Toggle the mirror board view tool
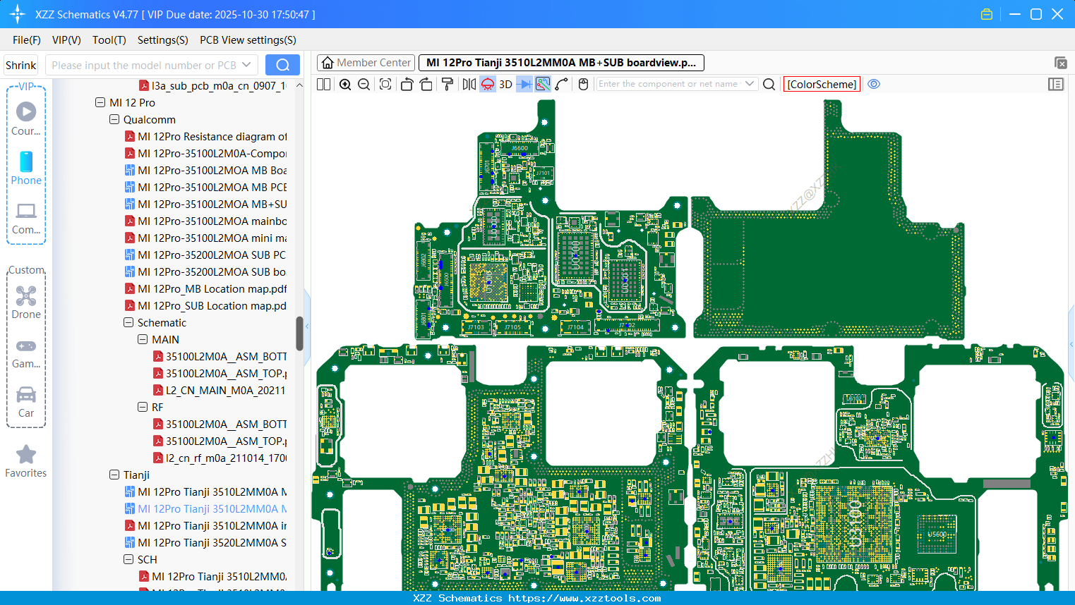The height and width of the screenshot is (605, 1075). pyautogui.click(x=469, y=84)
